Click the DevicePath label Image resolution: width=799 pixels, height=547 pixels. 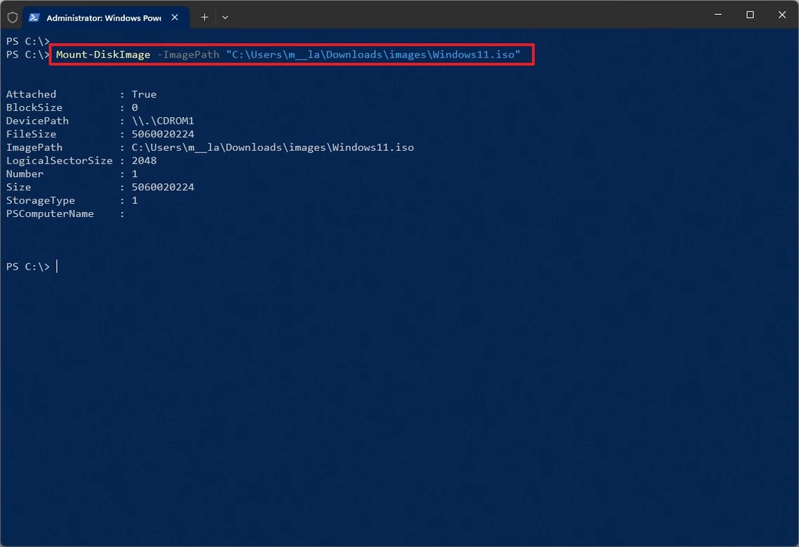pos(37,121)
